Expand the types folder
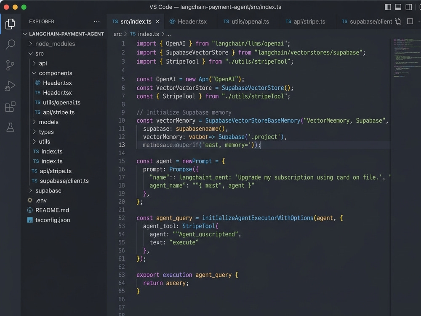421x316 pixels. point(34,131)
